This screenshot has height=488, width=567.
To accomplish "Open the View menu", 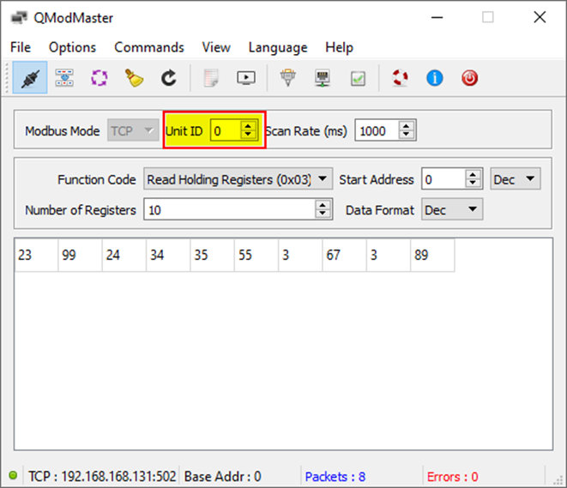I will pyautogui.click(x=216, y=47).
